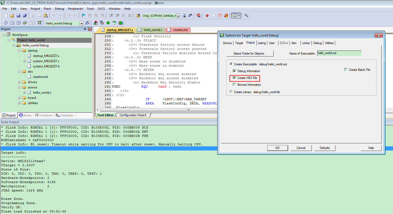Image resolution: width=393 pixels, height=214 pixels.
Task: Expand the drivers folder
Action: (19, 82)
